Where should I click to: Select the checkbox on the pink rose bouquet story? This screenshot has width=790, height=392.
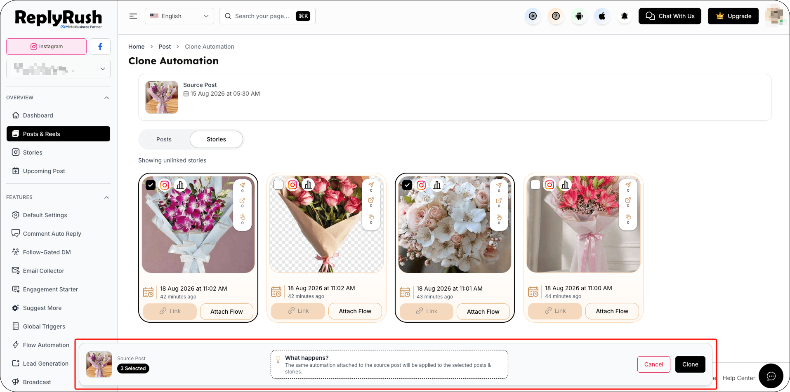(278, 185)
